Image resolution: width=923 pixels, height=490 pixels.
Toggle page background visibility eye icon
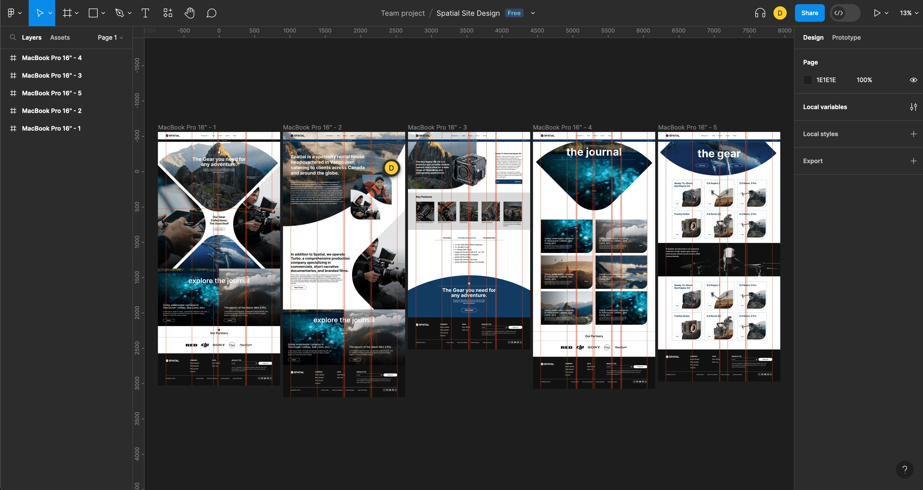(x=913, y=80)
